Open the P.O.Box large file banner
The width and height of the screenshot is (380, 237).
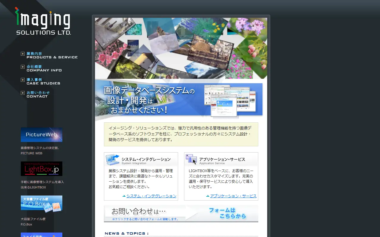42,204
